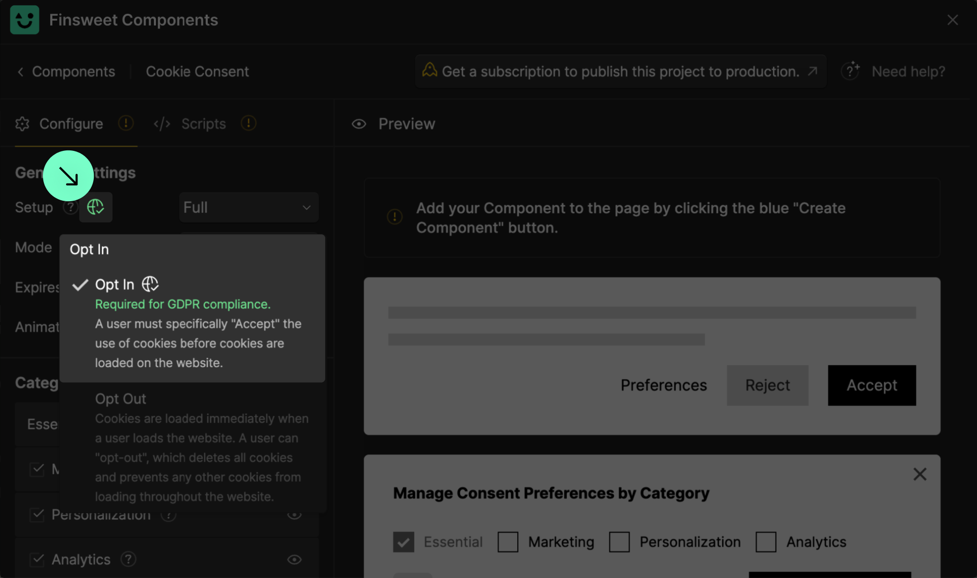Toggle the Analytics category checkbox in sidebar

[x=37, y=559]
